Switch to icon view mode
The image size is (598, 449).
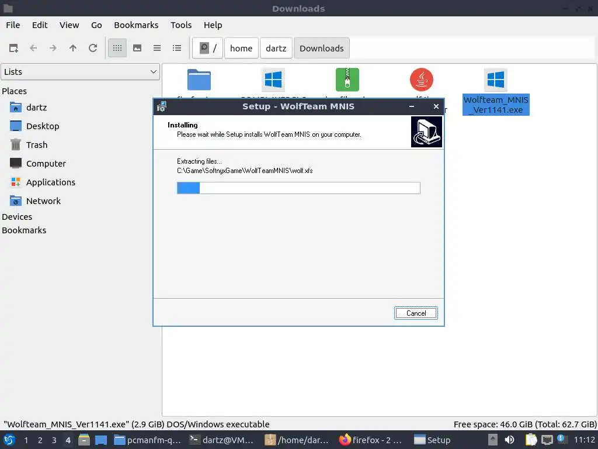[x=117, y=48]
